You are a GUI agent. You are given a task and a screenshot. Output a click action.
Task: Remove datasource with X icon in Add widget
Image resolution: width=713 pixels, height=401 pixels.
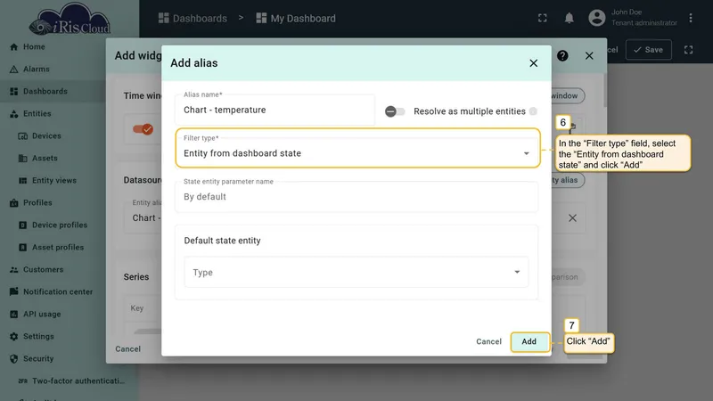coord(572,217)
